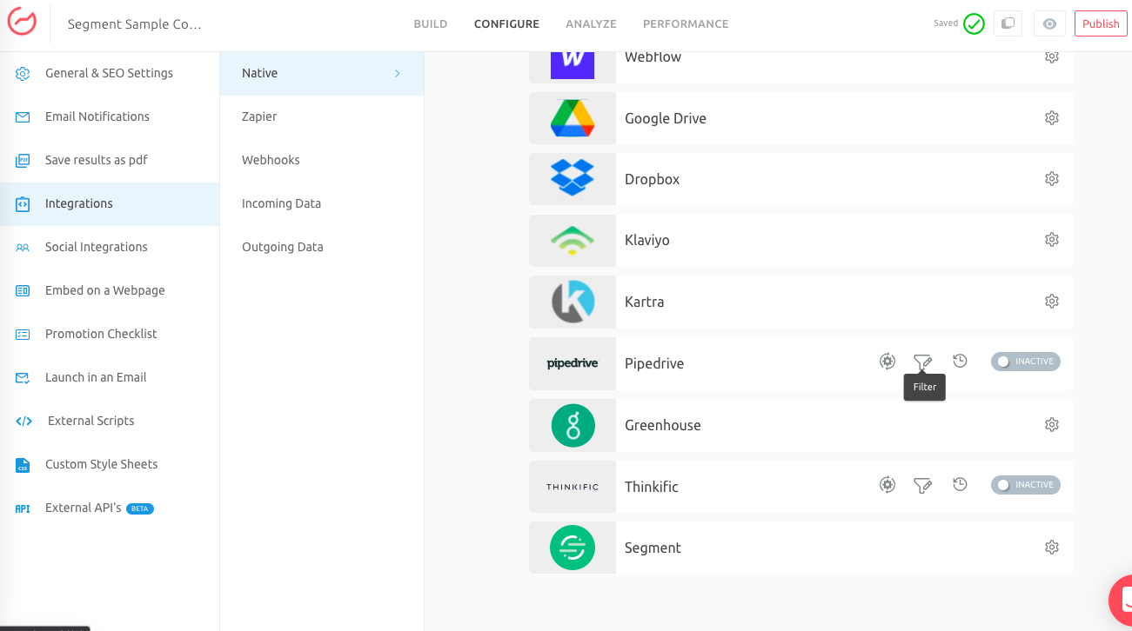Screen dimensions: 1132x631
Task: Open the Google Drive settings gear
Action: [x=1052, y=117]
